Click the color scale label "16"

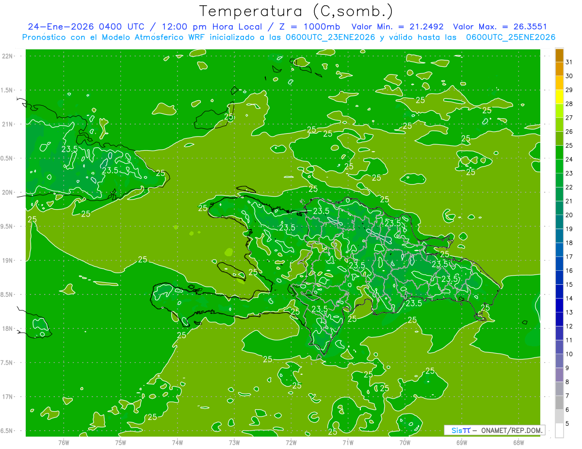[569, 271]
